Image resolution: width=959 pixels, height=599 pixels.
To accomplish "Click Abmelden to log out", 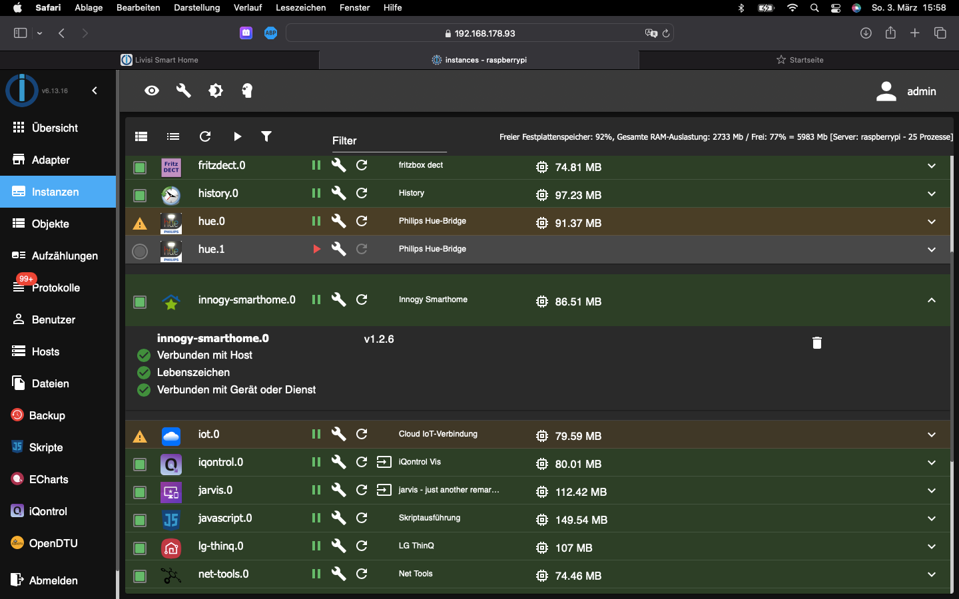I will coord(58,580).
